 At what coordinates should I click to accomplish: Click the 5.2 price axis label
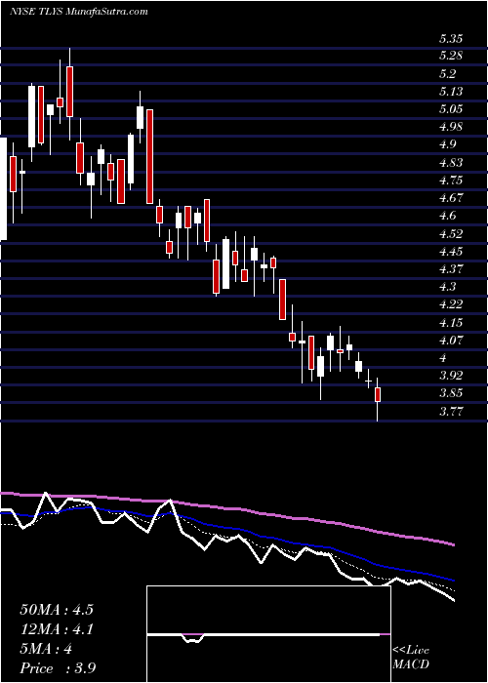coord(447,73)
